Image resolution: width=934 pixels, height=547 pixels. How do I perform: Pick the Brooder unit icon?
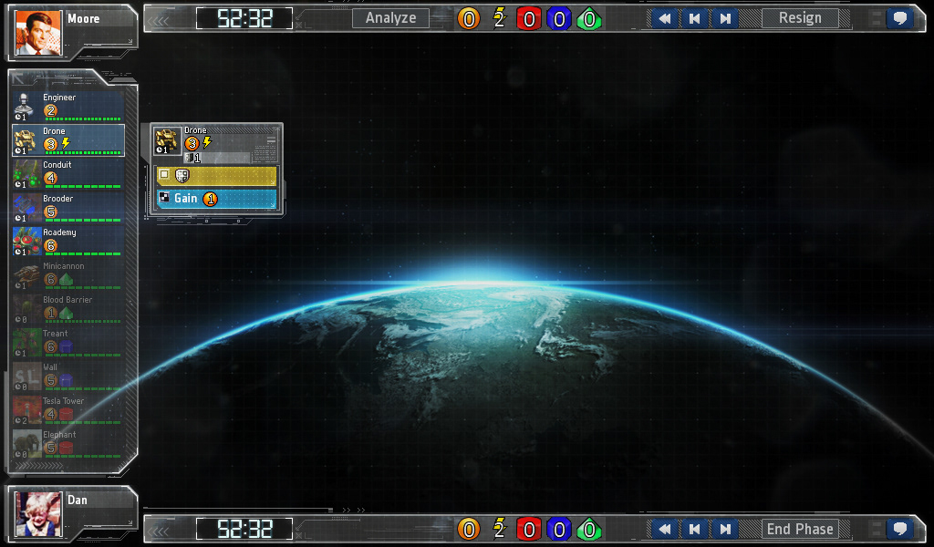pos(26,208)
